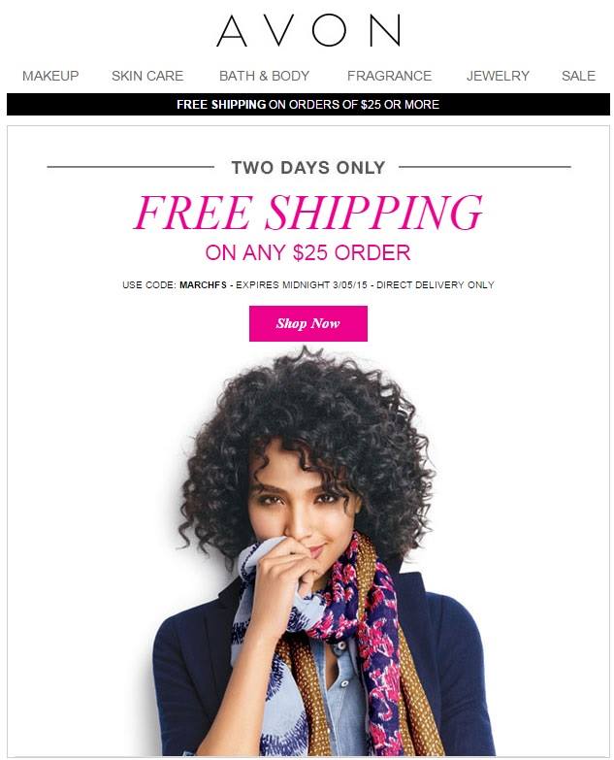Click the black free shipping banner
Screen dimensions: 614x760
[307, 104]
